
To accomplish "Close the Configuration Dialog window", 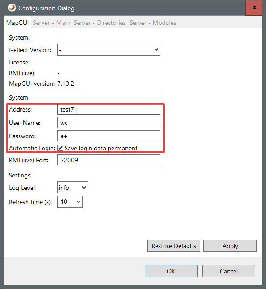I will pyautogui.click(x=253, y=8).
